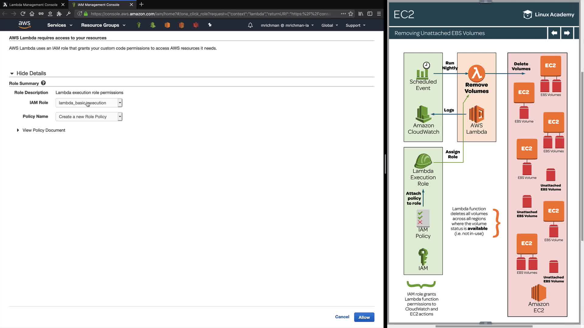Click the browser URL address field
Viewport: 584px width, 328px height.
[210, 14]
